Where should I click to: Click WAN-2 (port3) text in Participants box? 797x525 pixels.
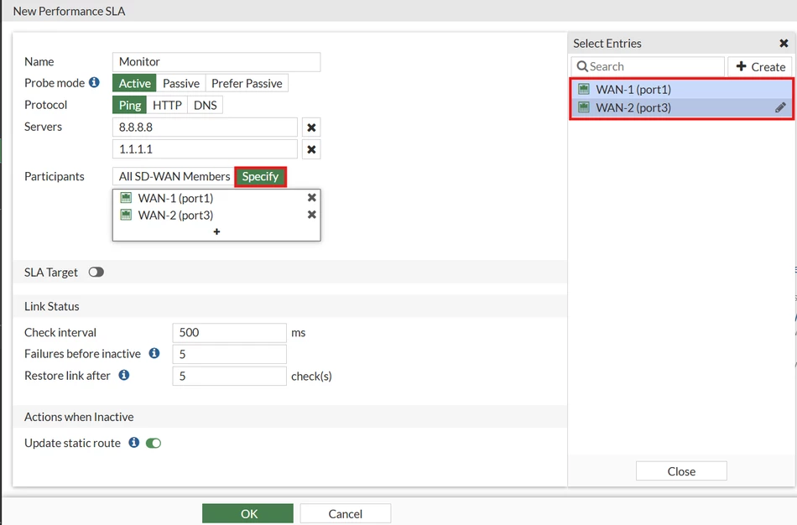tap(175, 216)
